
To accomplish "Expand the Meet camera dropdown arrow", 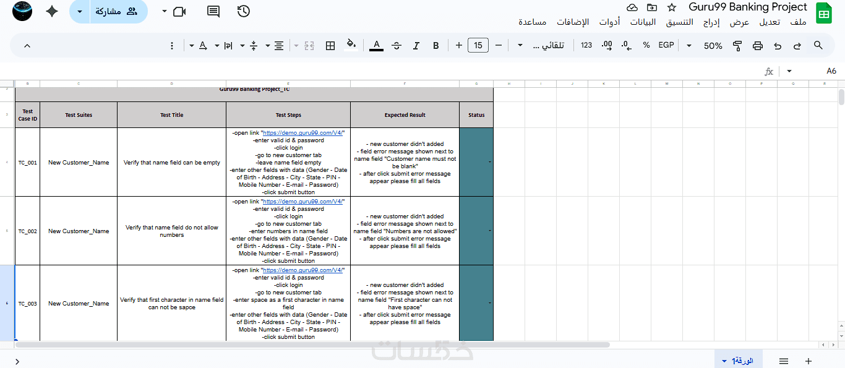I will click(x=164, y=11).
